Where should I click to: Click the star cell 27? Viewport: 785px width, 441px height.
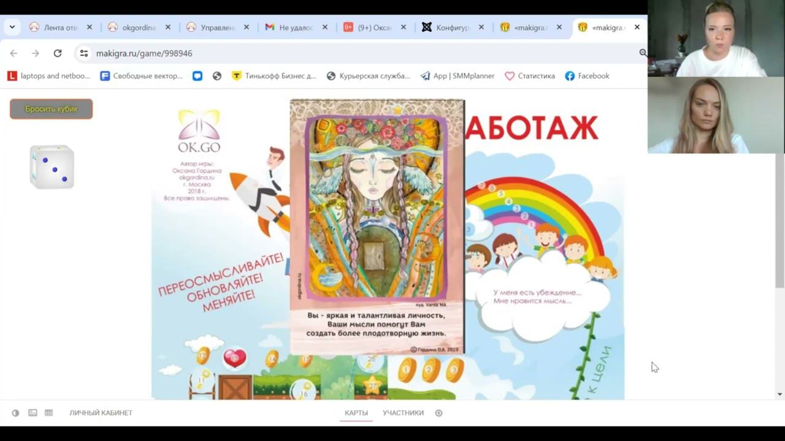pyautogui.click(x=372, y=386)
